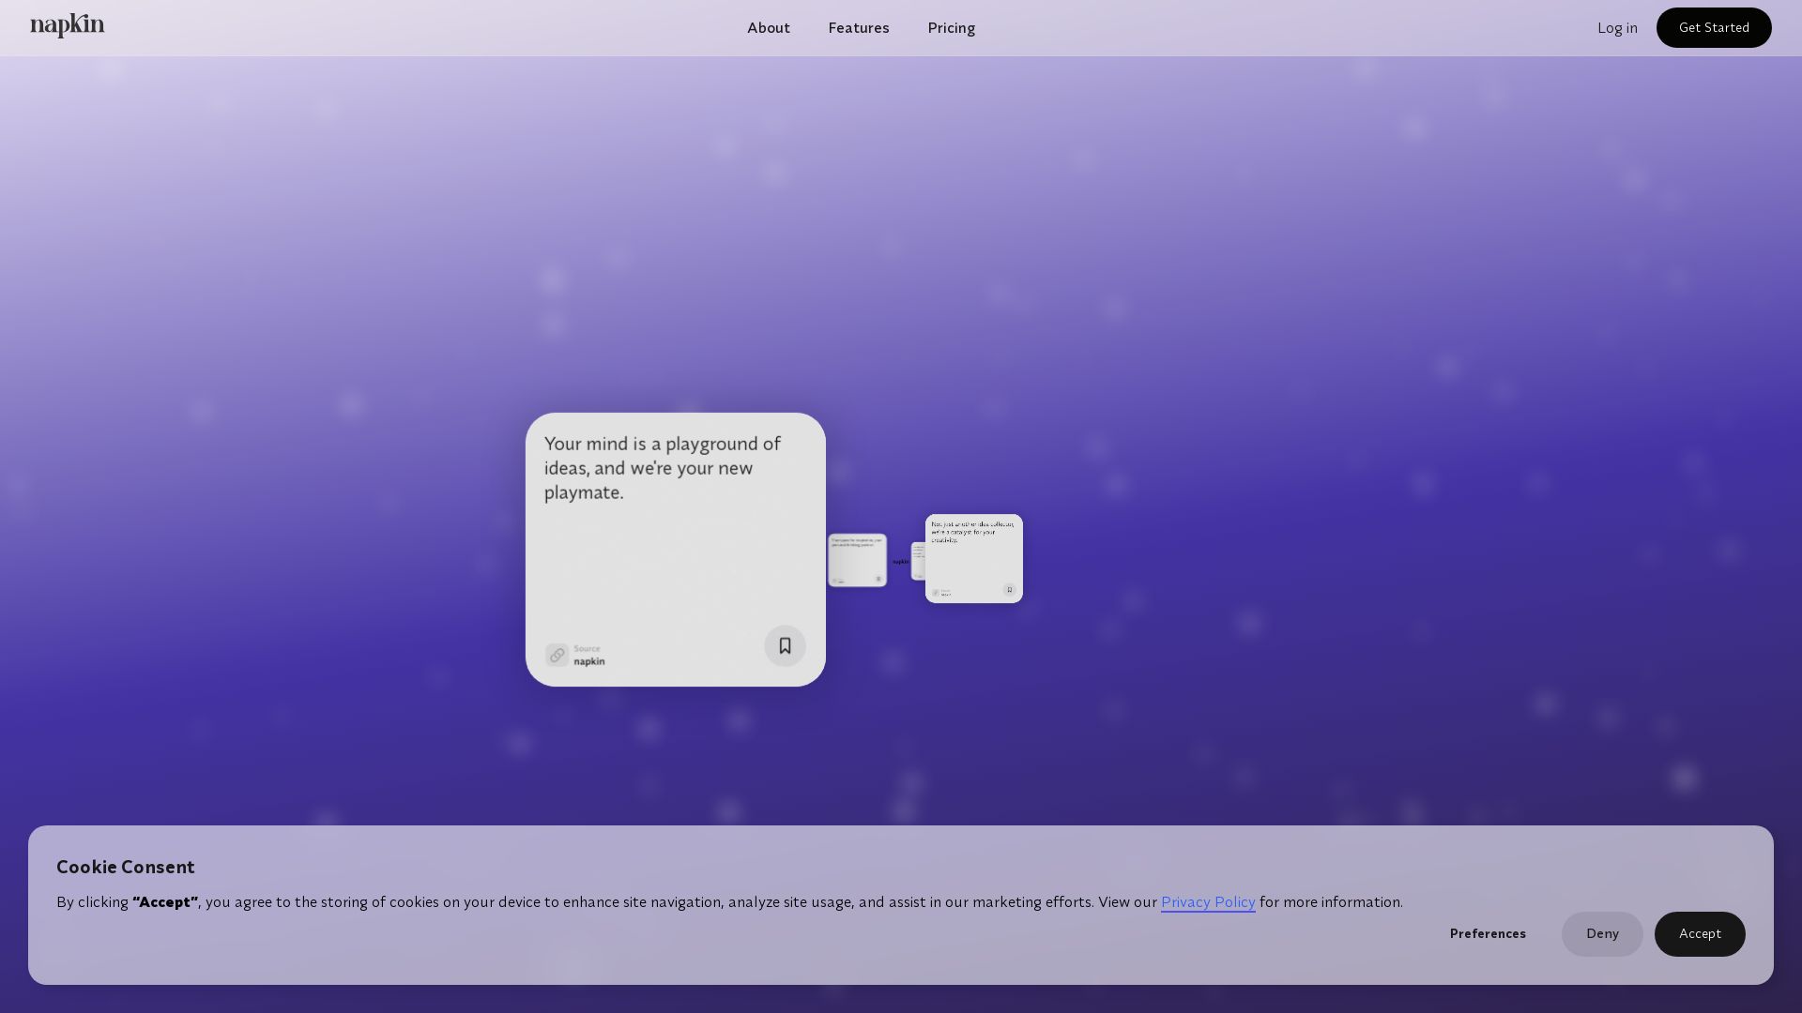Click the Get Started button

coord(1713,27)
